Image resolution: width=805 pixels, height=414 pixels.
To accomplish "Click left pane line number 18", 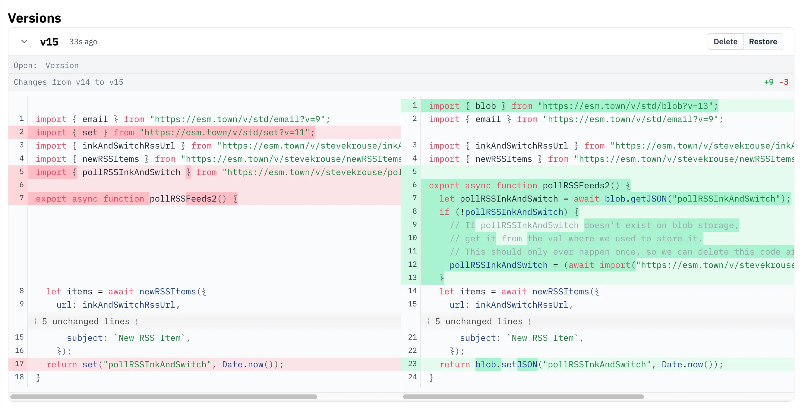I will [x=19, y=377].
